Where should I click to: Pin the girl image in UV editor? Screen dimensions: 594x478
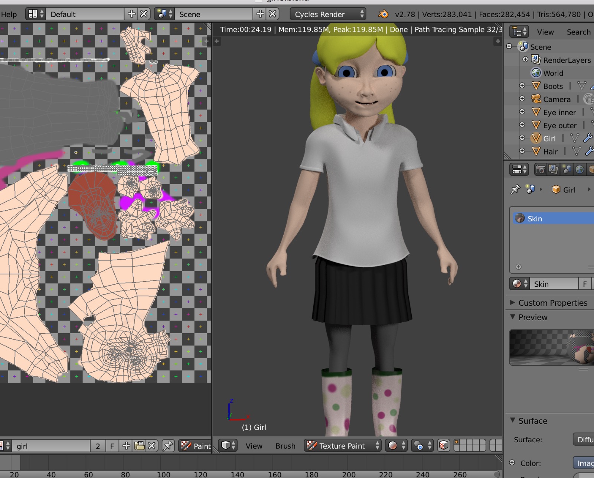click(168, 446)
